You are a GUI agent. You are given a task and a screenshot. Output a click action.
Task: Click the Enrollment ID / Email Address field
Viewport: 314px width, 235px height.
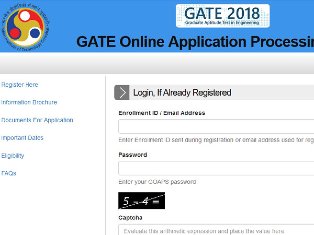[x=209, y=126]
